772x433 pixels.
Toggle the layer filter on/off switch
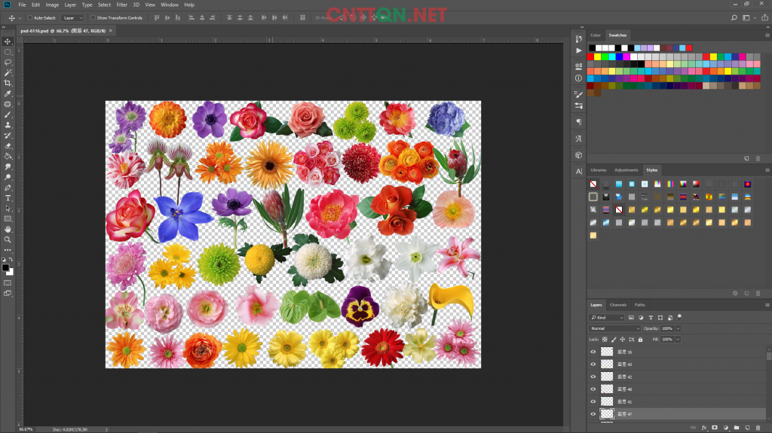coord(679,316)
